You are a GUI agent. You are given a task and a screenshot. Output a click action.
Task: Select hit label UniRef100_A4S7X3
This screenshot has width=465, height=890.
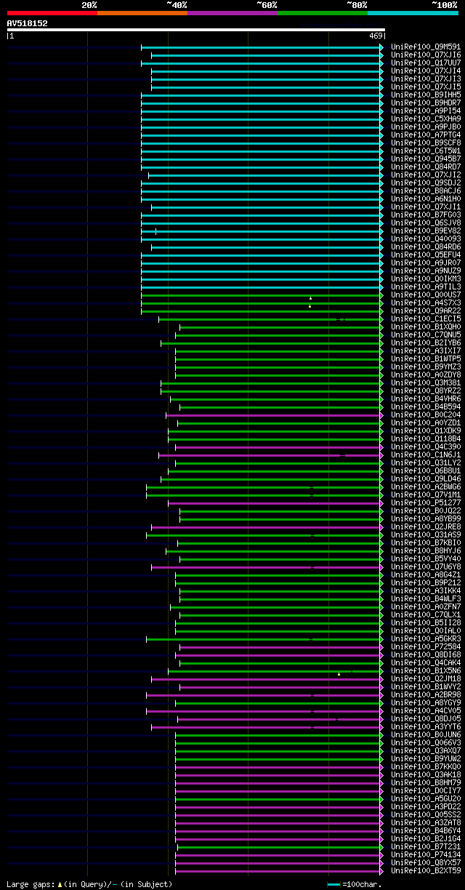(426, 303)
